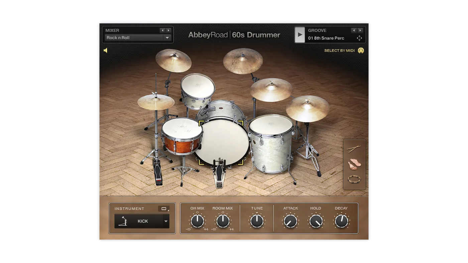Click the SELECT BY MIDI label
468x263 pixels.
pyautogui.click(x=339, y=50)
